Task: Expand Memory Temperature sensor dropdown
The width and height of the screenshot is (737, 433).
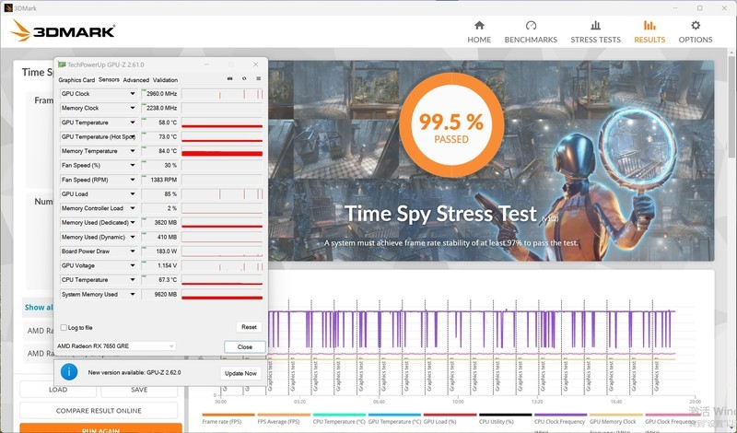Action: 133,151
